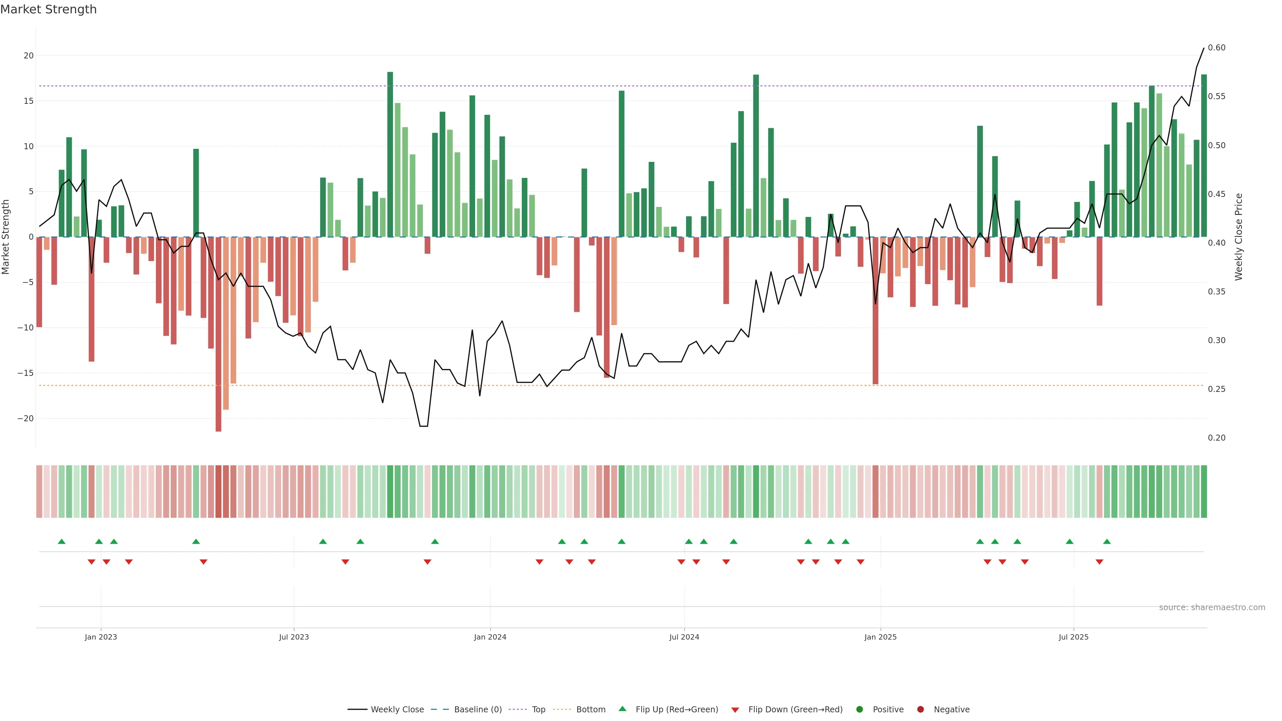Click the leftmost red flip-down triangle marker
The image size is (1282, 721).
click(91, 562)
